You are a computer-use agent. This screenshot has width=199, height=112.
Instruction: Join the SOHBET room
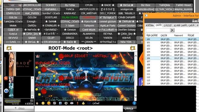(51, 5)
